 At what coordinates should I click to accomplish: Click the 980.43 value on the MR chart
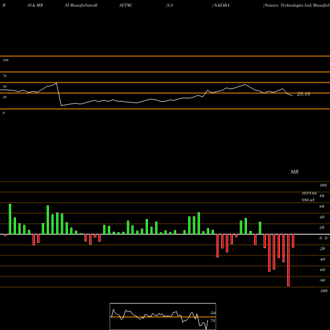point(308,200)
